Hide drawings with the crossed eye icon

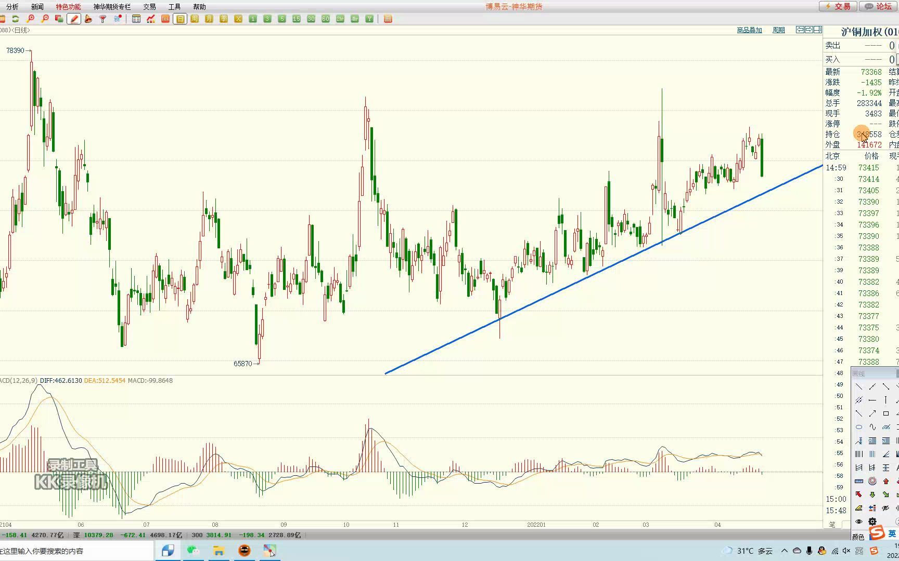coord(886,508)
